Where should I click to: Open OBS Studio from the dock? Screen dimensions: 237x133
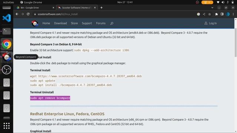[x=7, y=70]
